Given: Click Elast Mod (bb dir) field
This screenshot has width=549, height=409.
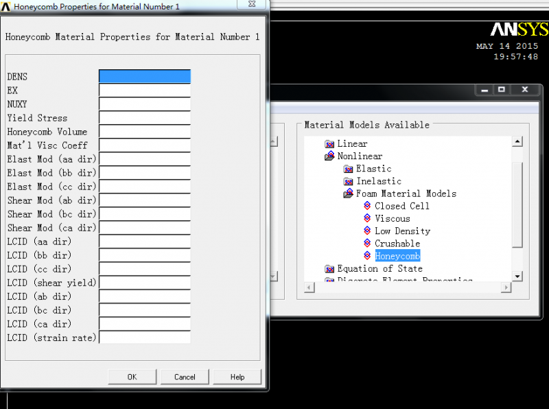Looking at the screenshot, I should pyautogui.click(x=145, y=173).
